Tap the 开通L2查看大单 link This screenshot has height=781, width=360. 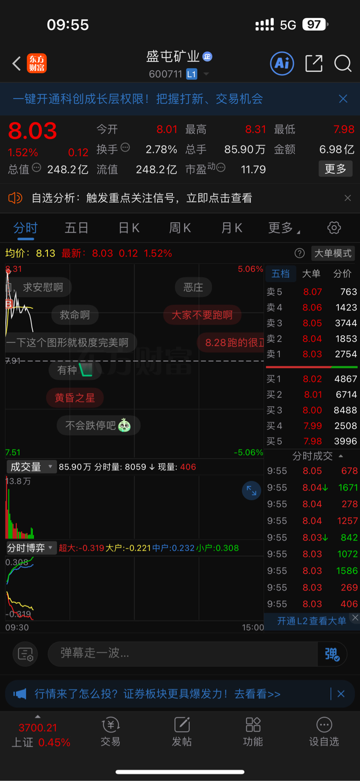311,621
